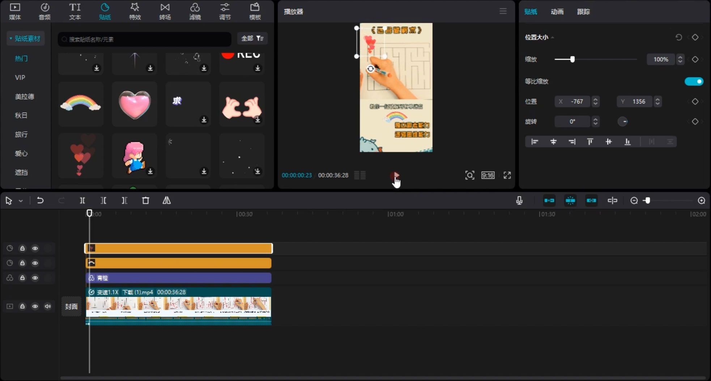Screen dimensions: 711x381
Task: Click the mirror flip icon in timeline toolbar
Action: [166, 200]
